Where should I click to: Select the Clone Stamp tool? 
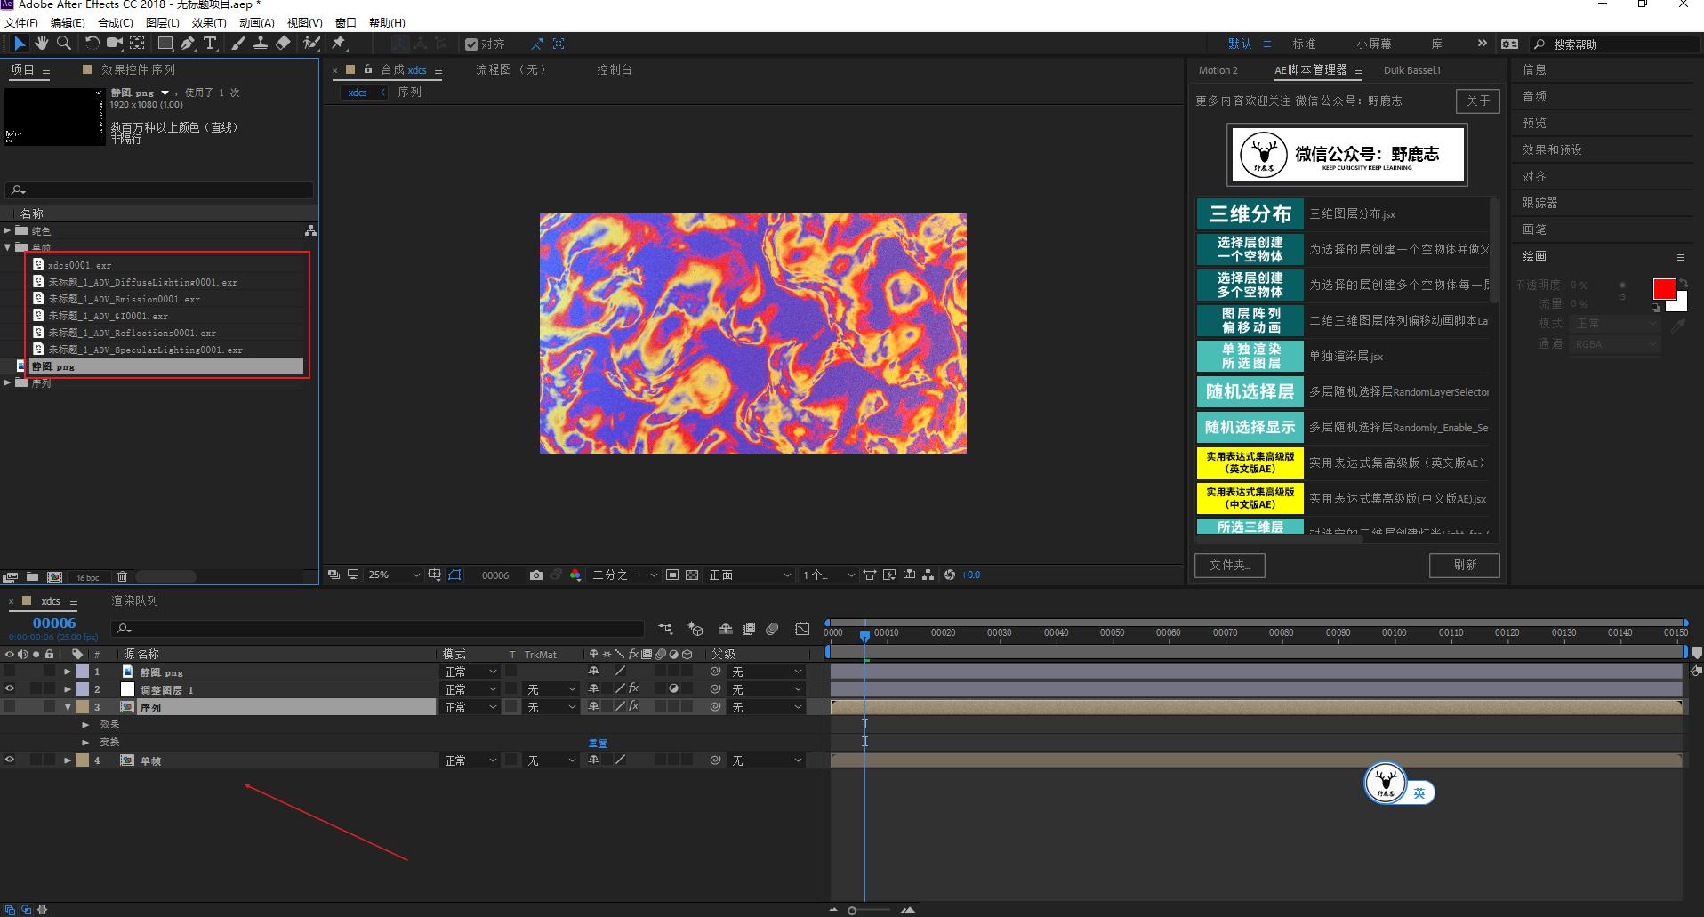pos(261,44)
